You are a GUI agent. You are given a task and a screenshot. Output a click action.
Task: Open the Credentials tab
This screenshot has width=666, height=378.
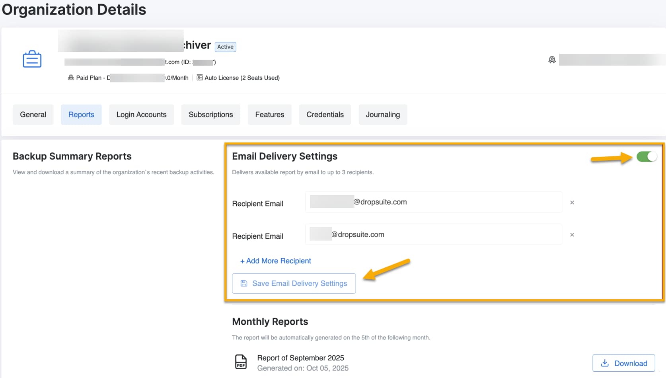[x=325, y=115]
